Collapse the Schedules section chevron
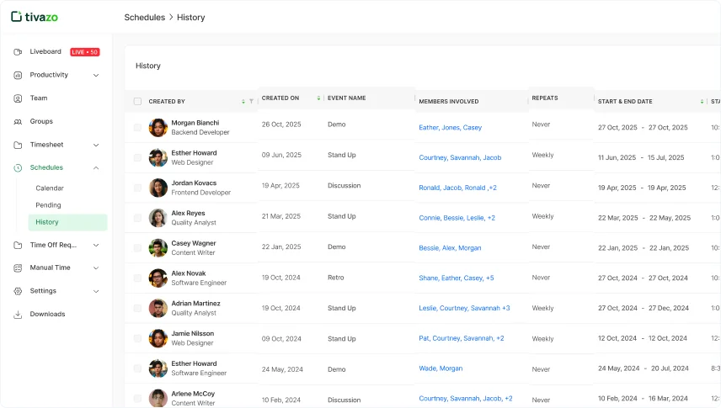The image size is (721, 408). [96, 168]
